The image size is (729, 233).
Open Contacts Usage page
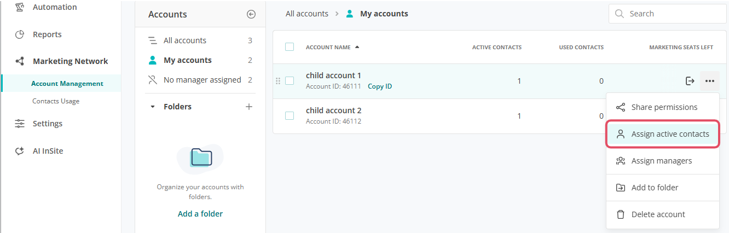click(x=56, y=101)
